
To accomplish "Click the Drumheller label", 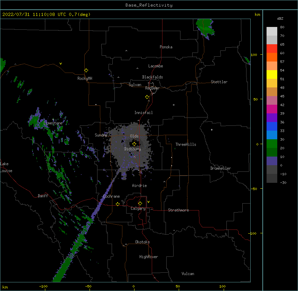I will 221,168.
